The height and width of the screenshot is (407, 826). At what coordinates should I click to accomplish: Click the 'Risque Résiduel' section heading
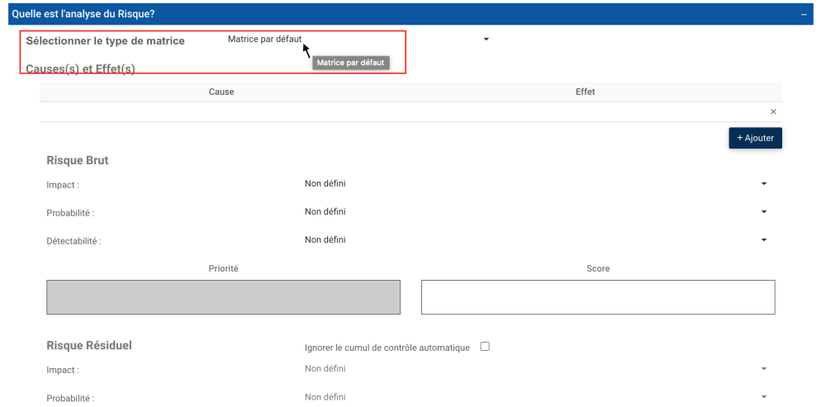[x=89, y=346]
